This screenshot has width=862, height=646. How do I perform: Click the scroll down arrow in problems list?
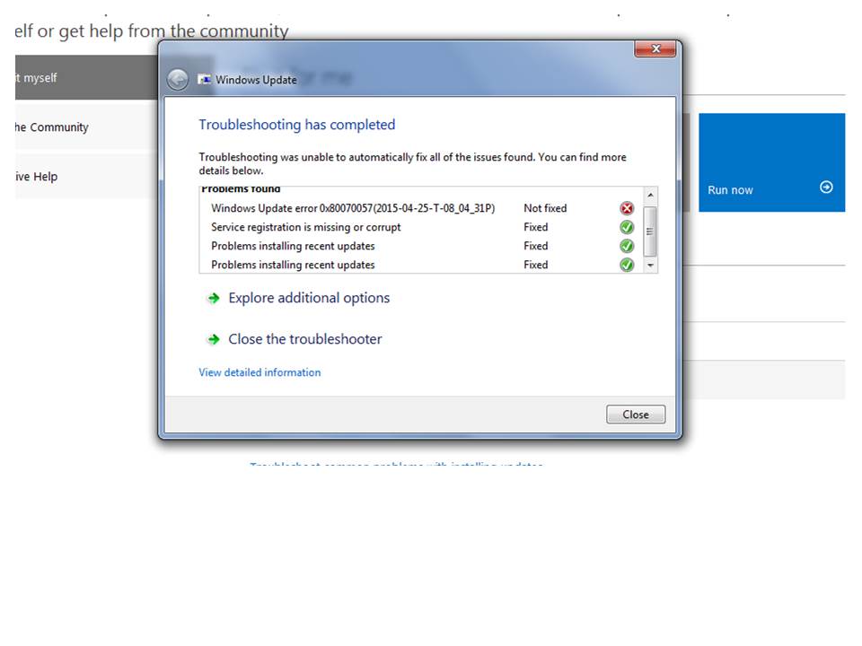pos(650,266)
